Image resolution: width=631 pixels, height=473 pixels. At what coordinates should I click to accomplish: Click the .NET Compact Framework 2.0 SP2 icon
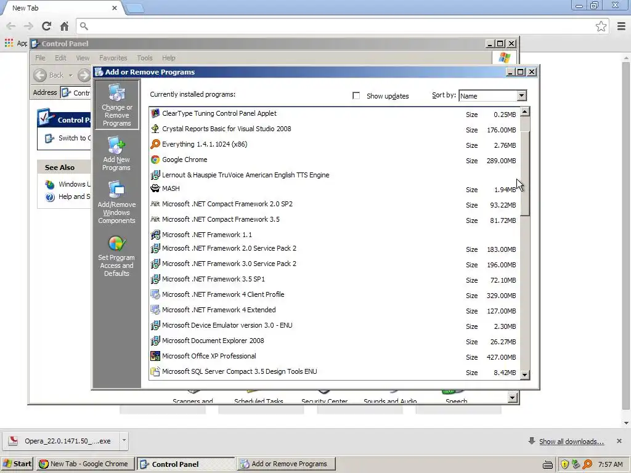(155, 204)
